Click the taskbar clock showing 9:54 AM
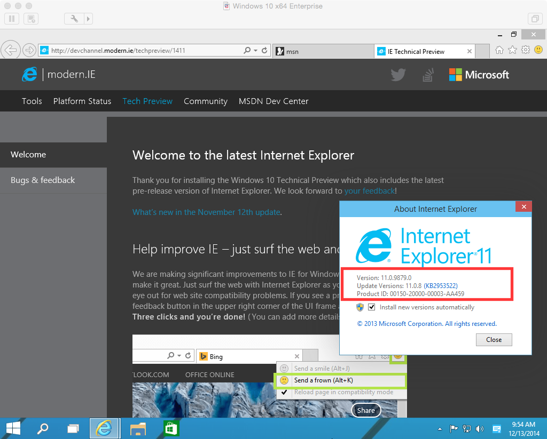 coord(523,429)
